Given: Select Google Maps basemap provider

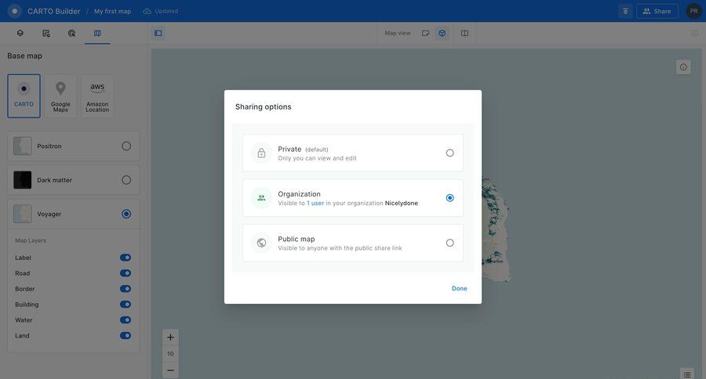Looking at the screenshot, I should [x=60, y=96].
